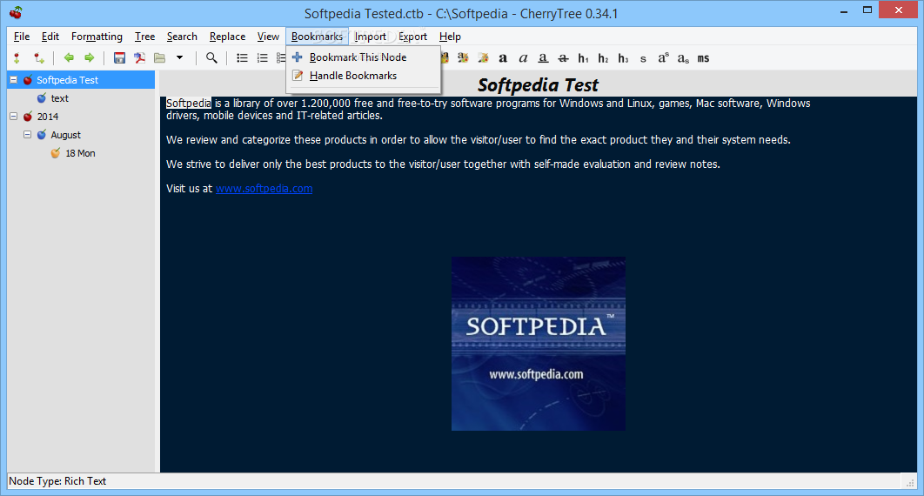
Task: Open the Help menu
Action: coord(450,37)
